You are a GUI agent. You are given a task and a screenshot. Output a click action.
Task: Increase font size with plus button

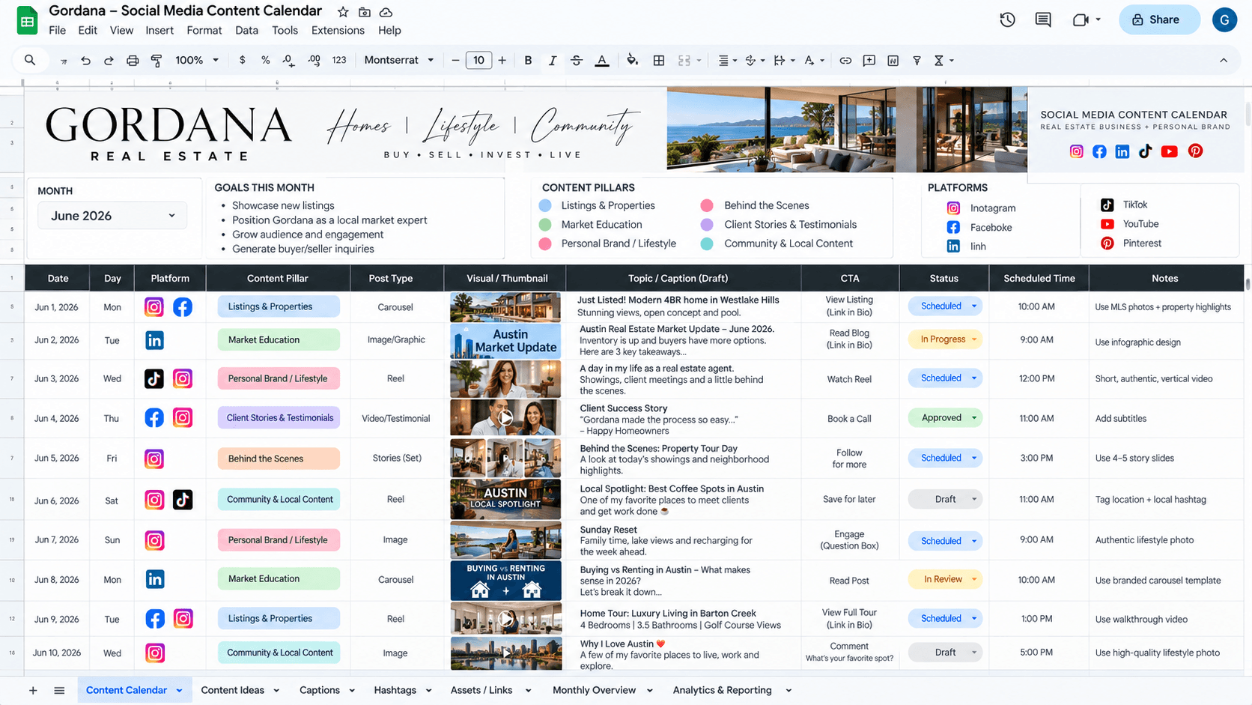coord(502,61)
